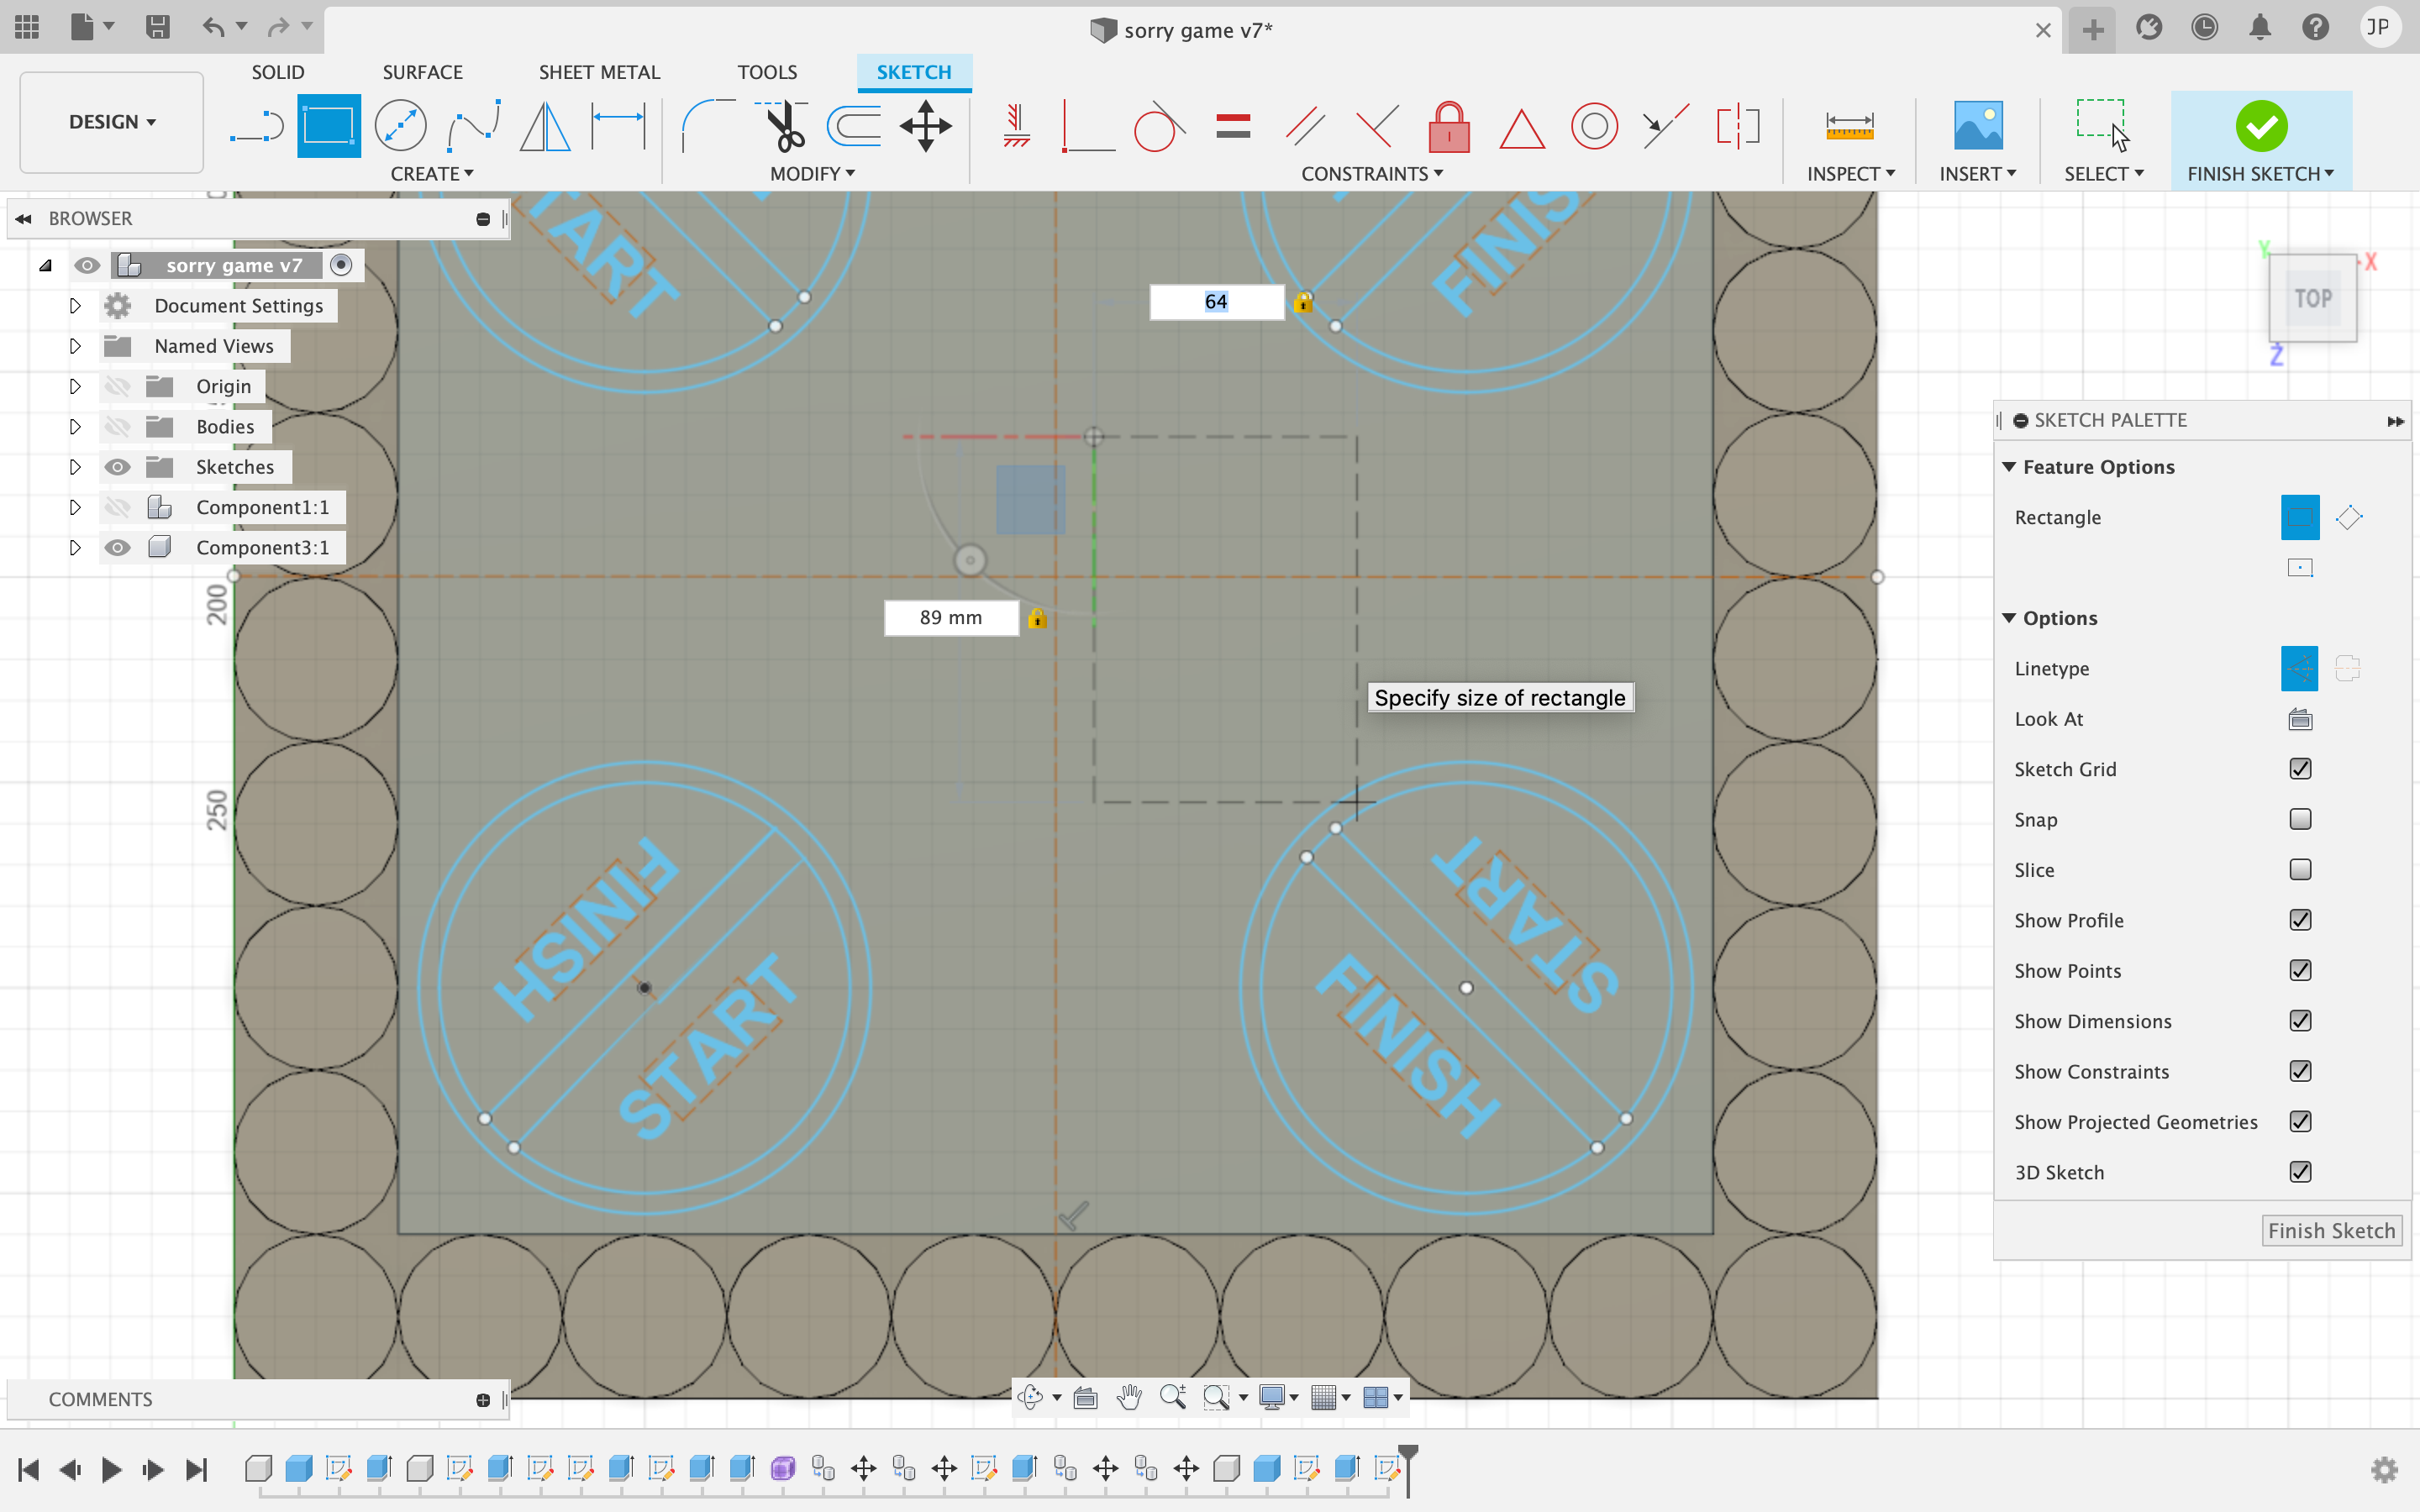Enable the Snap checkbox

tap(2300, 819)
